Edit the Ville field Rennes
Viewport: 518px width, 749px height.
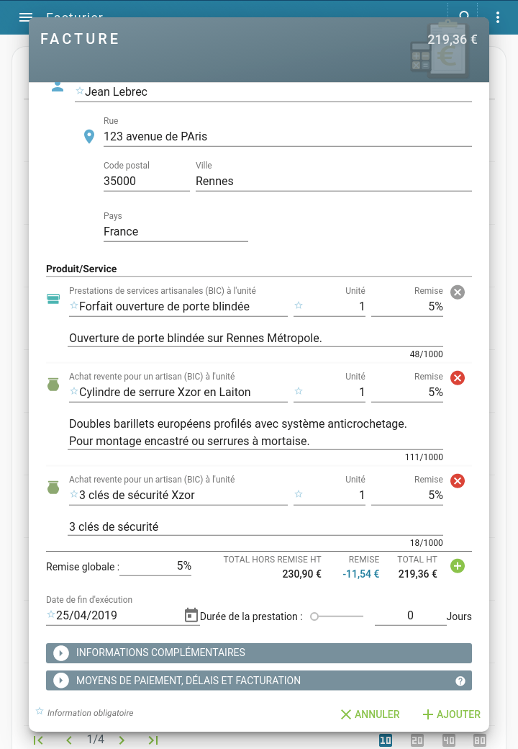333,181
